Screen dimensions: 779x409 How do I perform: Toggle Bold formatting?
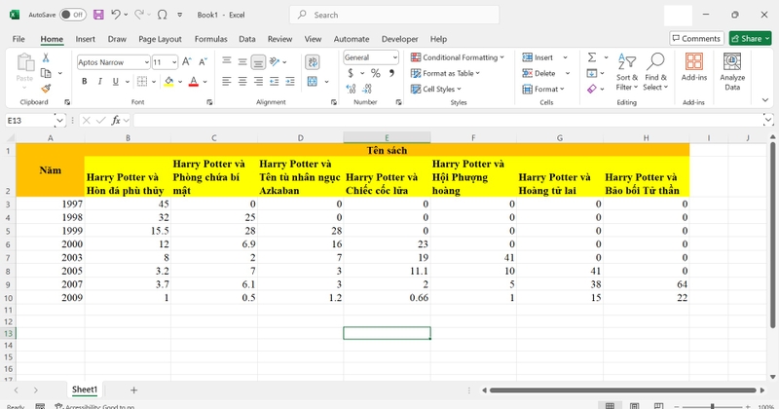coord(85,82)
